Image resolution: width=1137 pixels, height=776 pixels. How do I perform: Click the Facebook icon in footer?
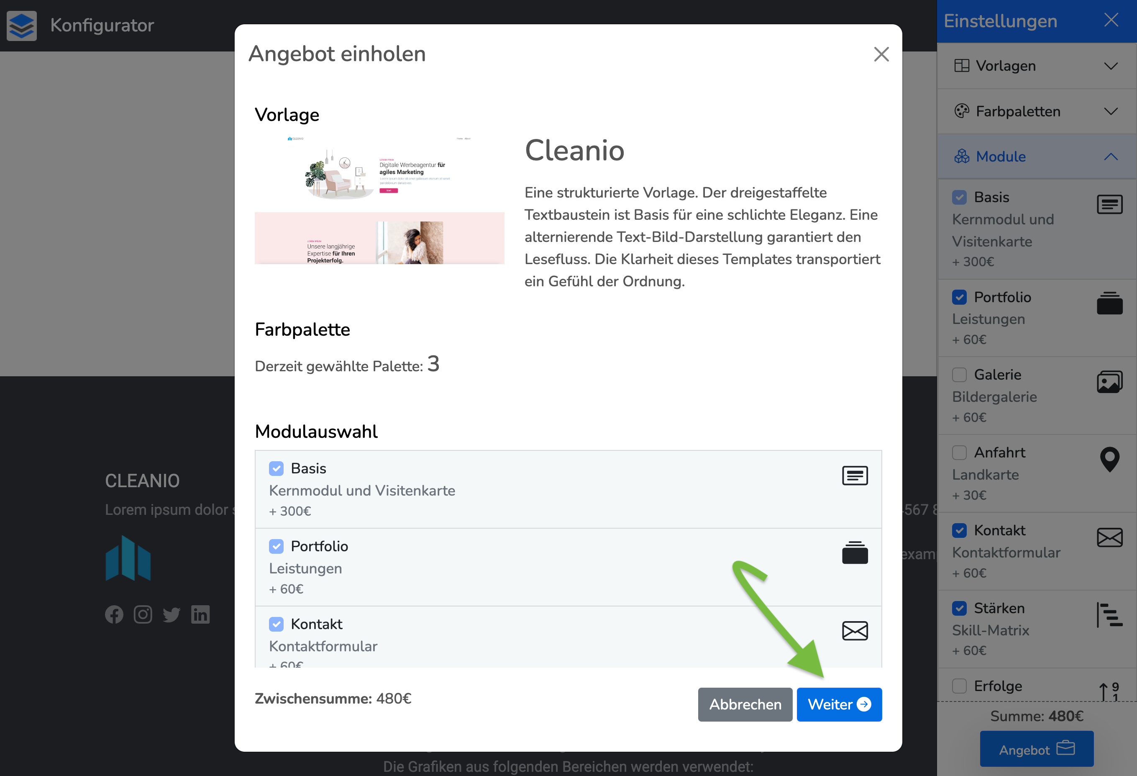[114, 614]
